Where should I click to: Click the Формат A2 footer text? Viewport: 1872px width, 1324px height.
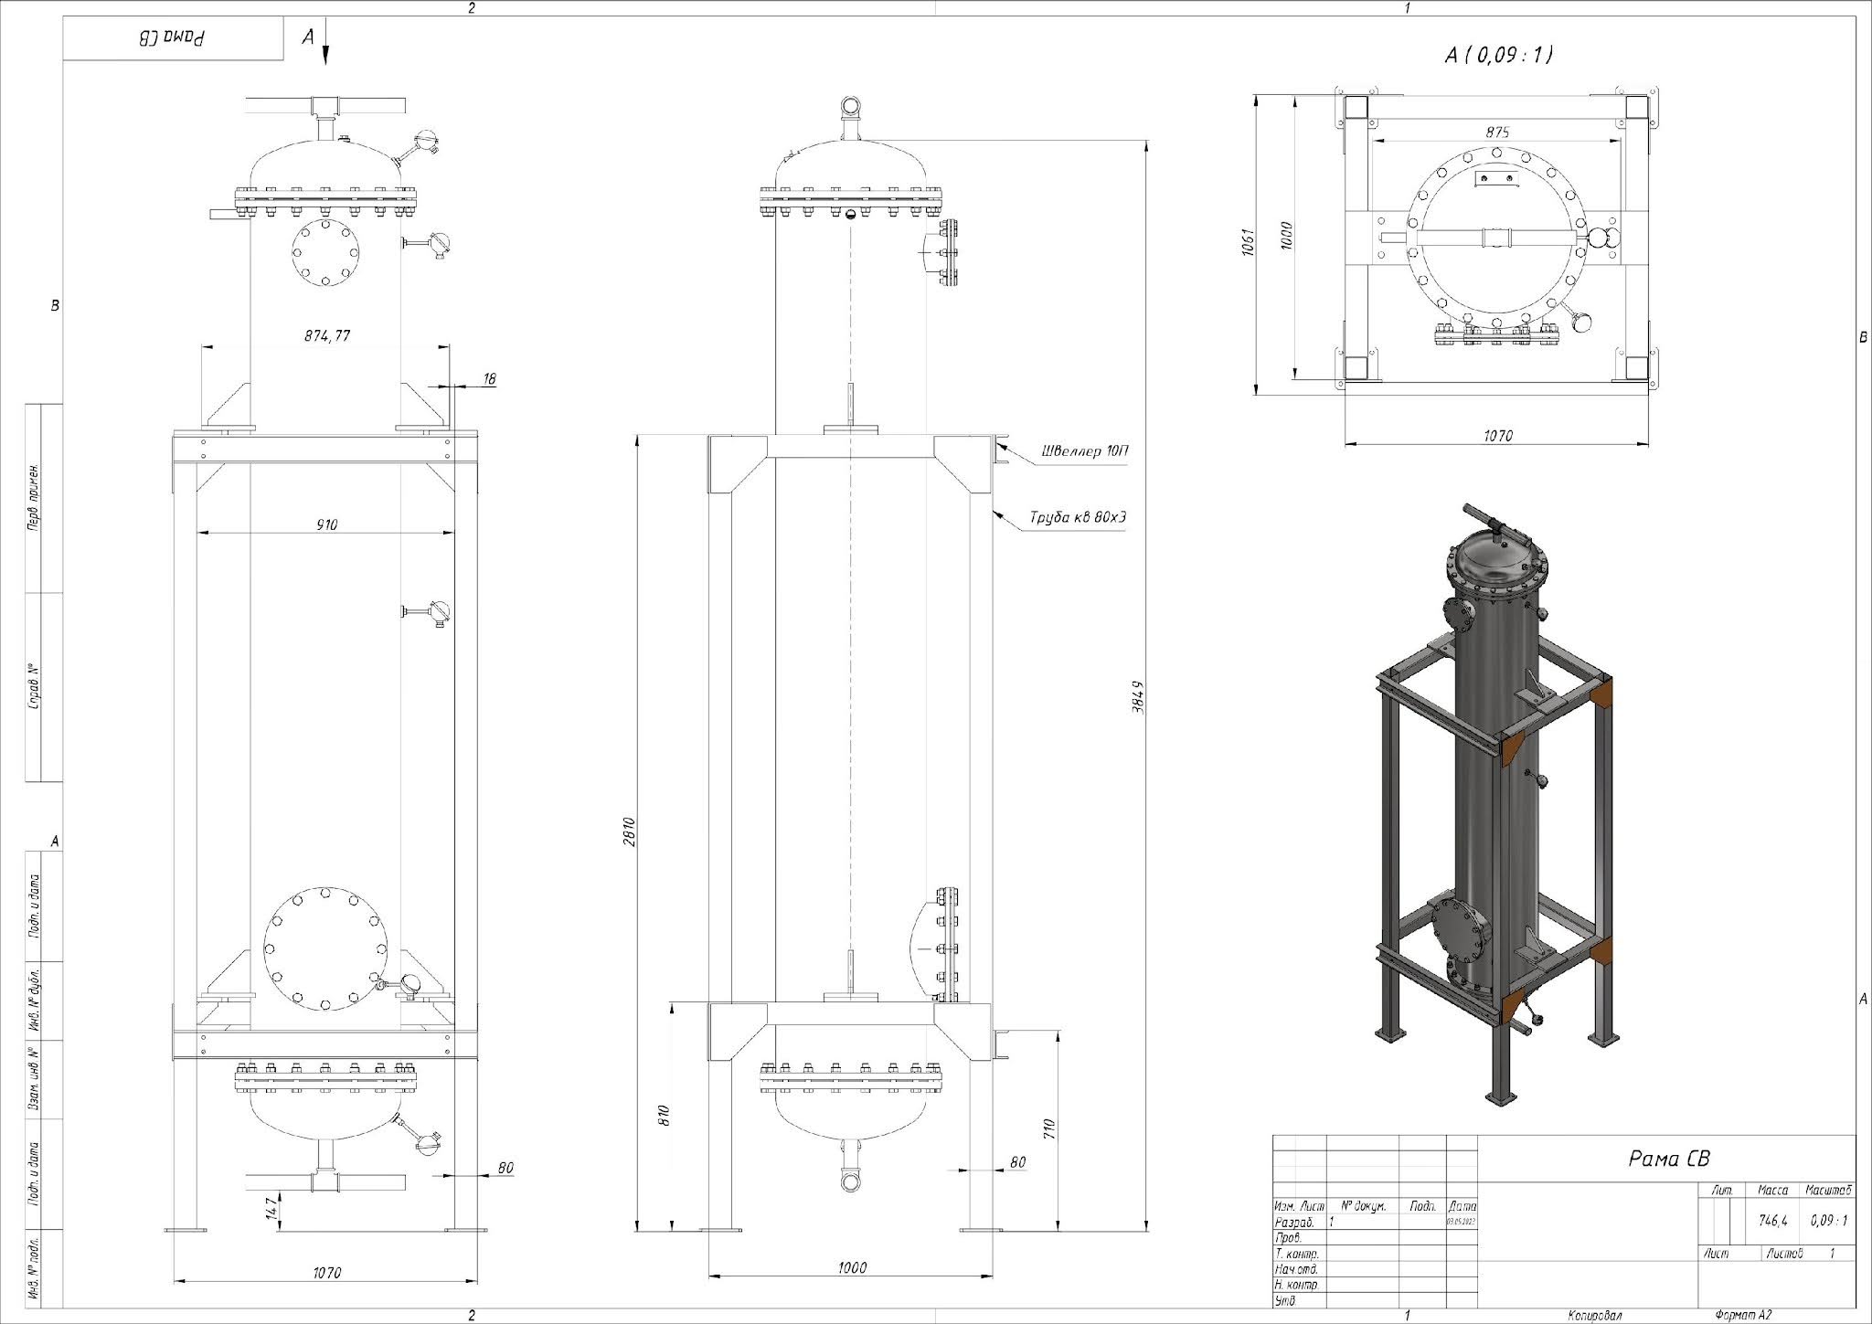[1743, 1316]
